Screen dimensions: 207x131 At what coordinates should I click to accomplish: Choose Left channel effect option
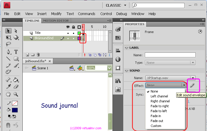click(159, 96)
